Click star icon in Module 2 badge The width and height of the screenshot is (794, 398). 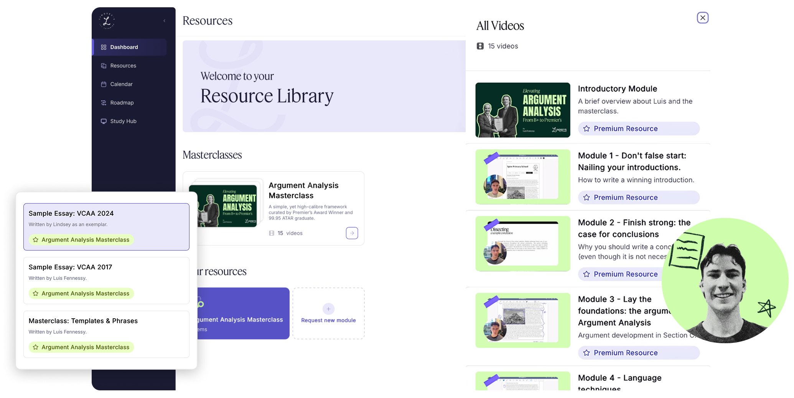pos(586,274)
